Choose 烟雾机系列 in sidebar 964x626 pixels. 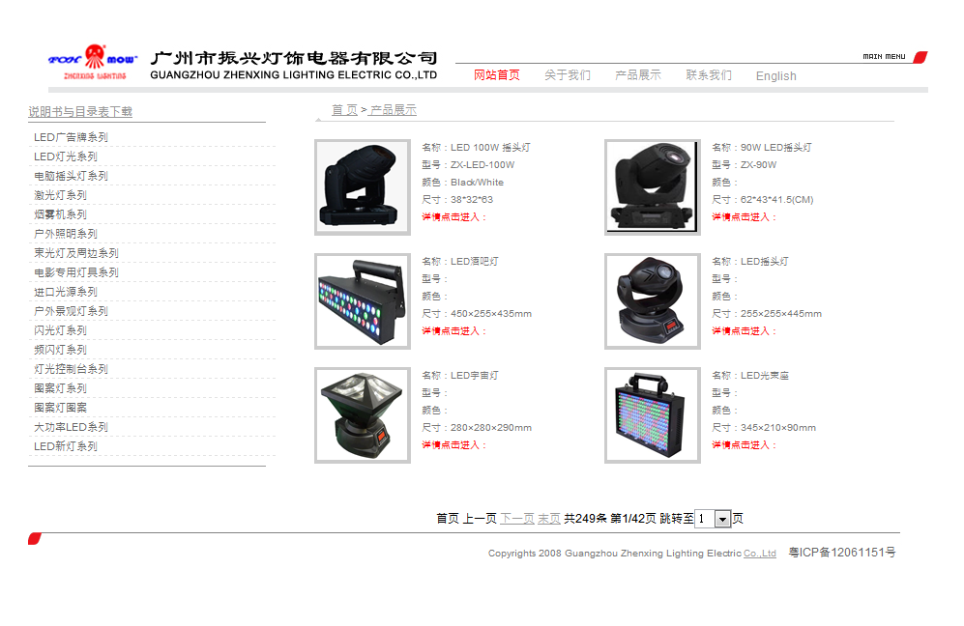(60, 214)
